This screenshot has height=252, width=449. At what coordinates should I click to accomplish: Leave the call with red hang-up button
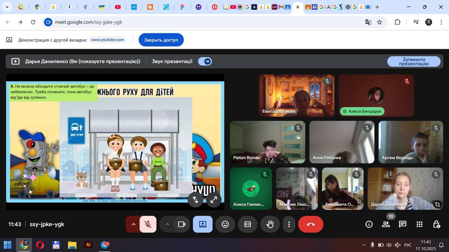310,224
